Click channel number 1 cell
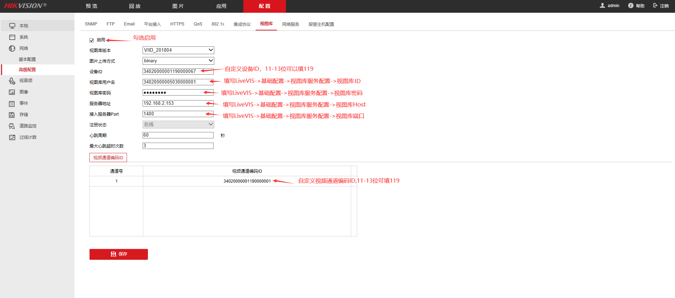 click(x=116, y=181)
